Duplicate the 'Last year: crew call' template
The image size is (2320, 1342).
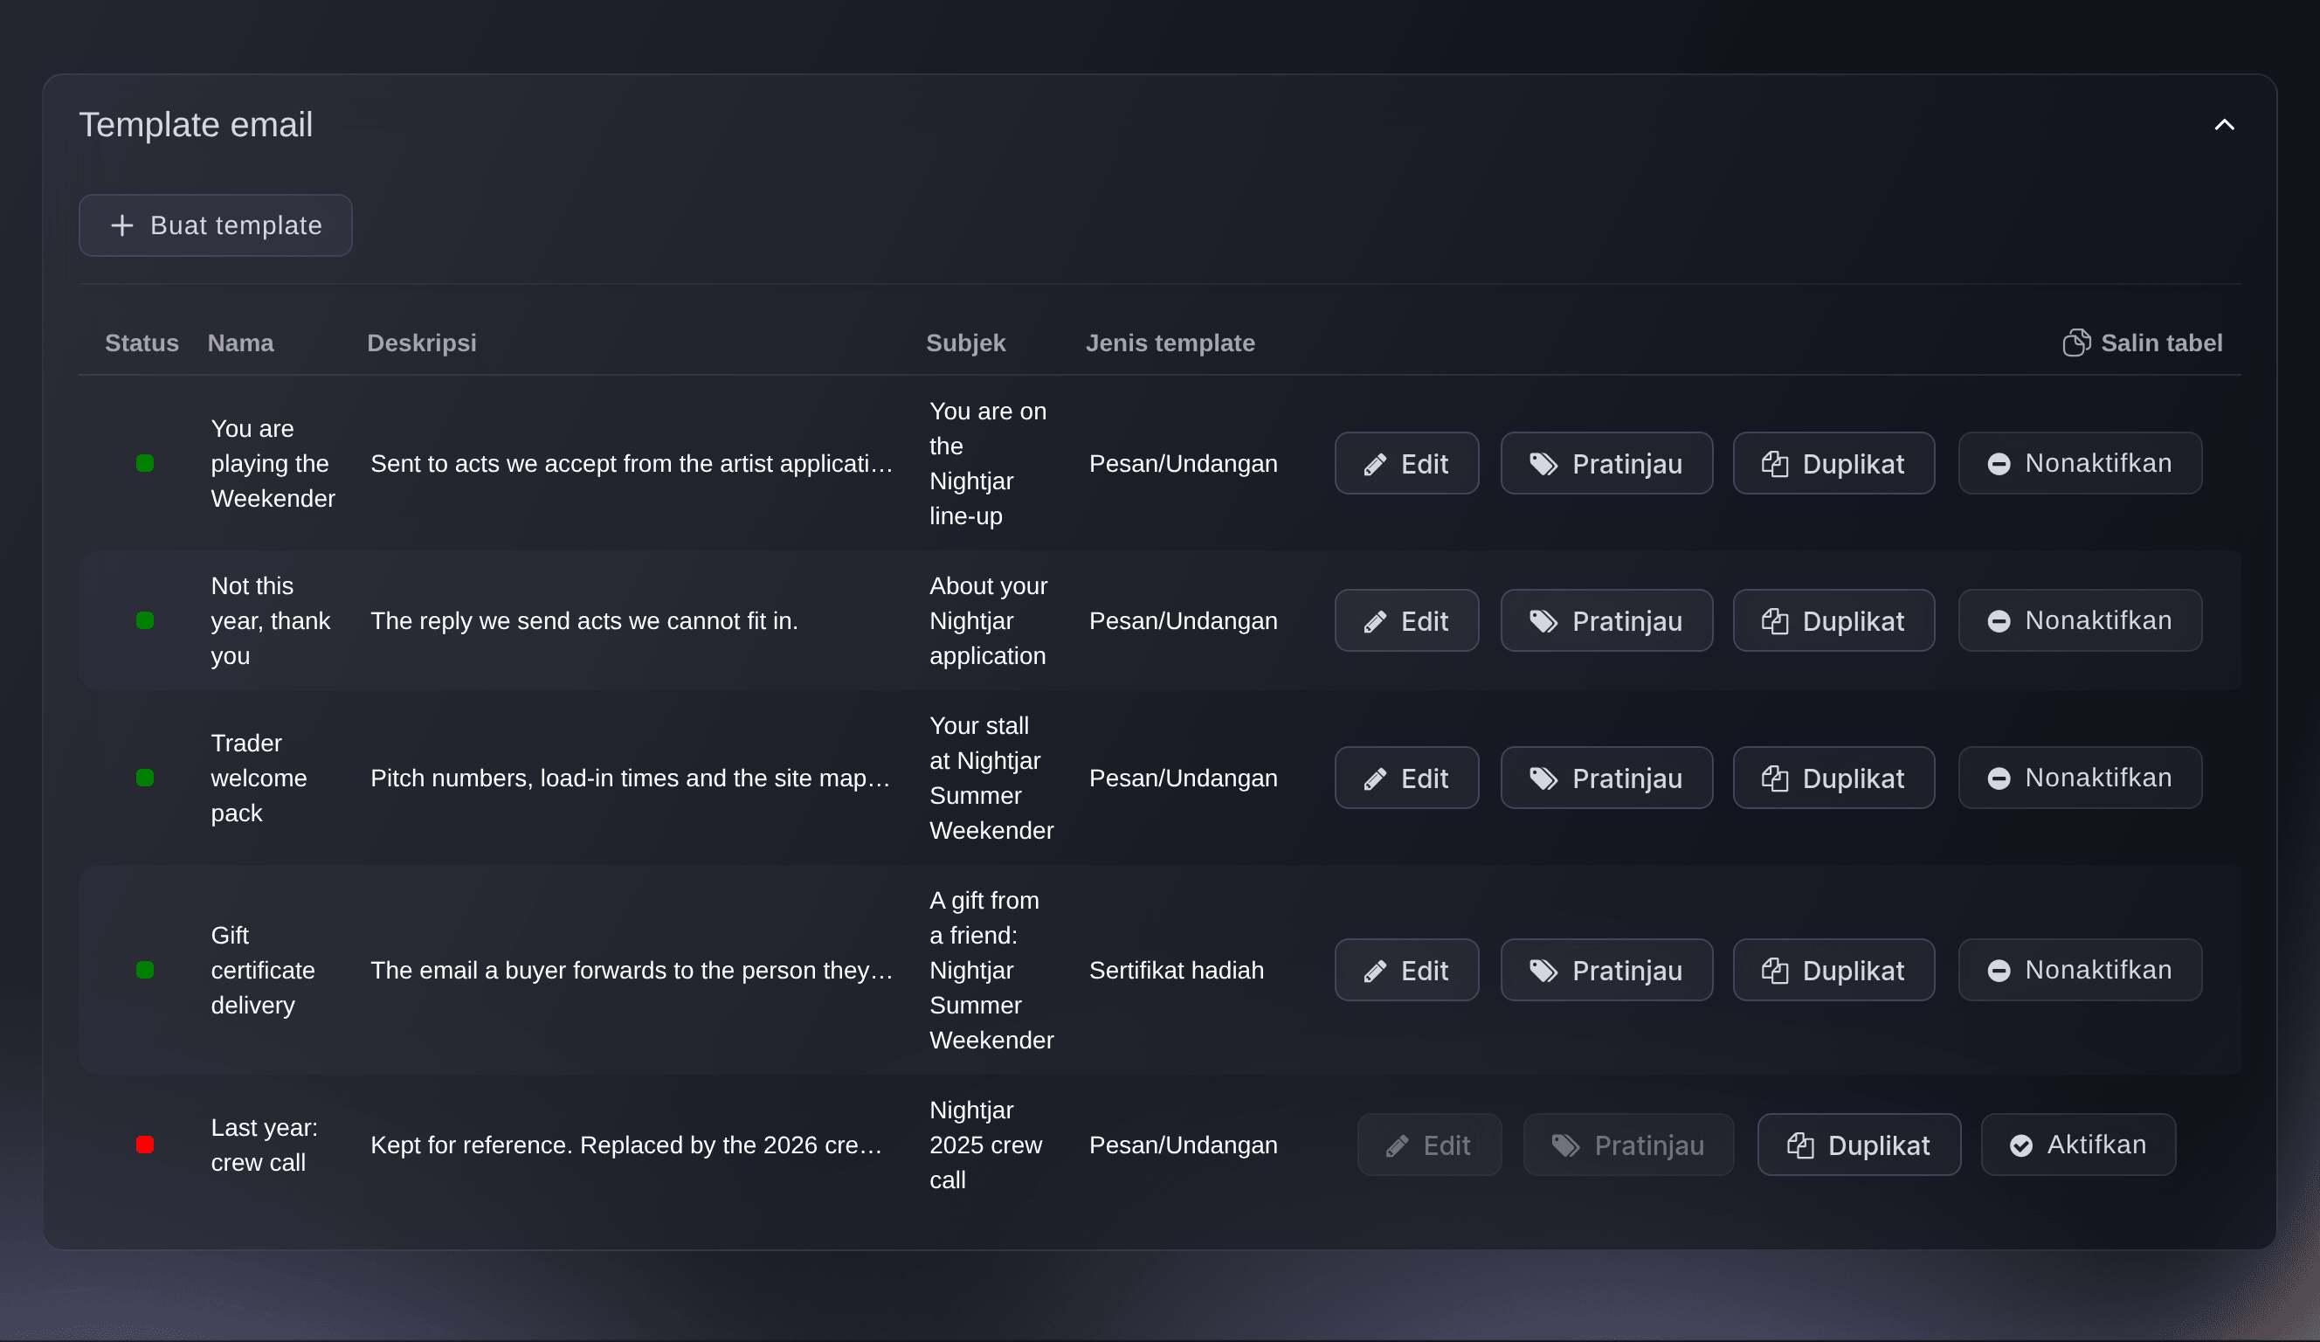point(1858,1145)
